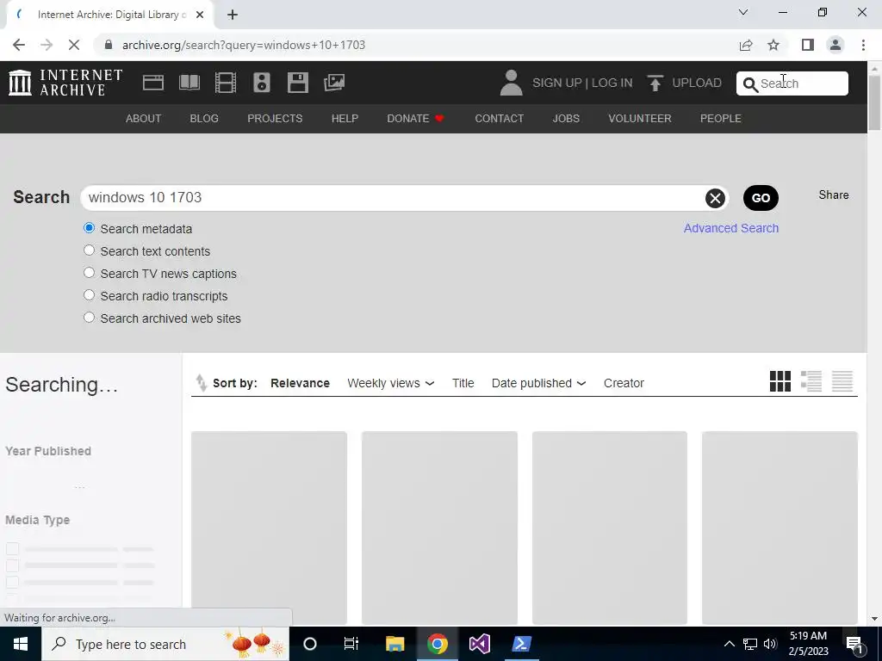Open a new browser tab
Viewport: 882px width, 661px height.
(x=233, y=15)
